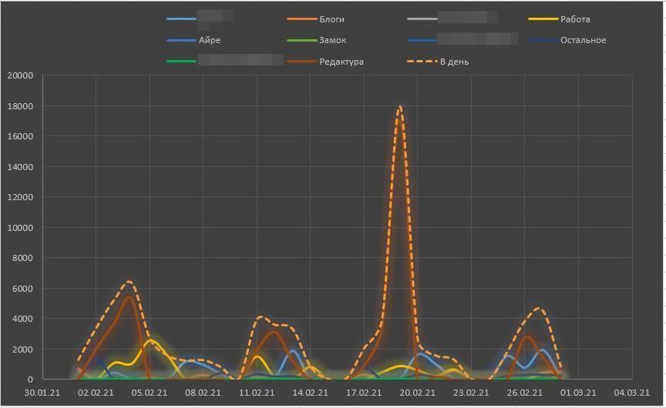Select the 20.02.21 date axis label
The height and width of the screenshot is (408, 666).
418,392
